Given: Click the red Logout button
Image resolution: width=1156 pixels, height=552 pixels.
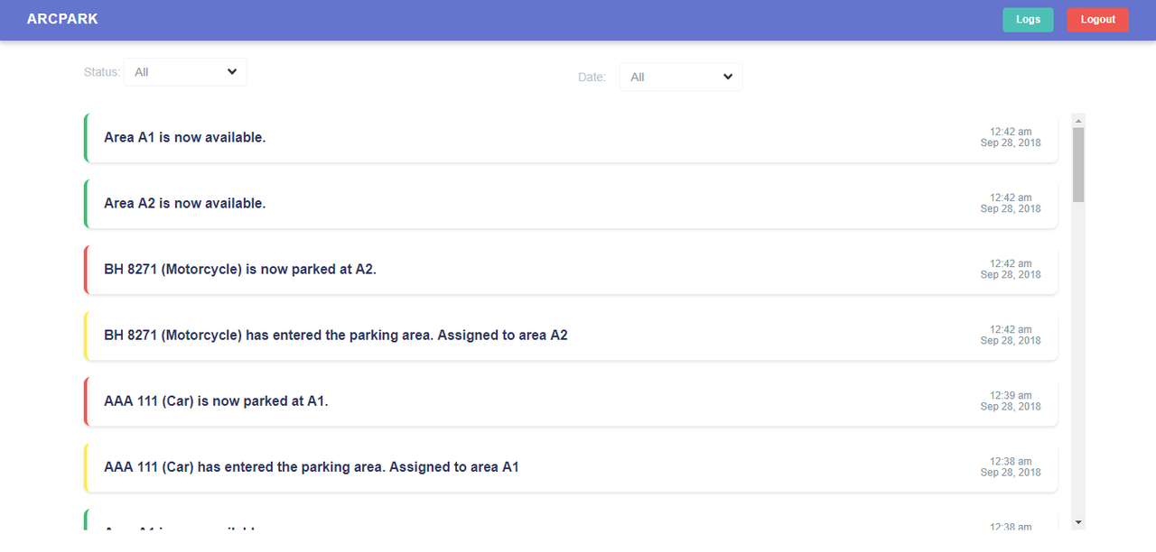Looking at the screenshot, I should pyautogui.click(x=1097, y=20).
